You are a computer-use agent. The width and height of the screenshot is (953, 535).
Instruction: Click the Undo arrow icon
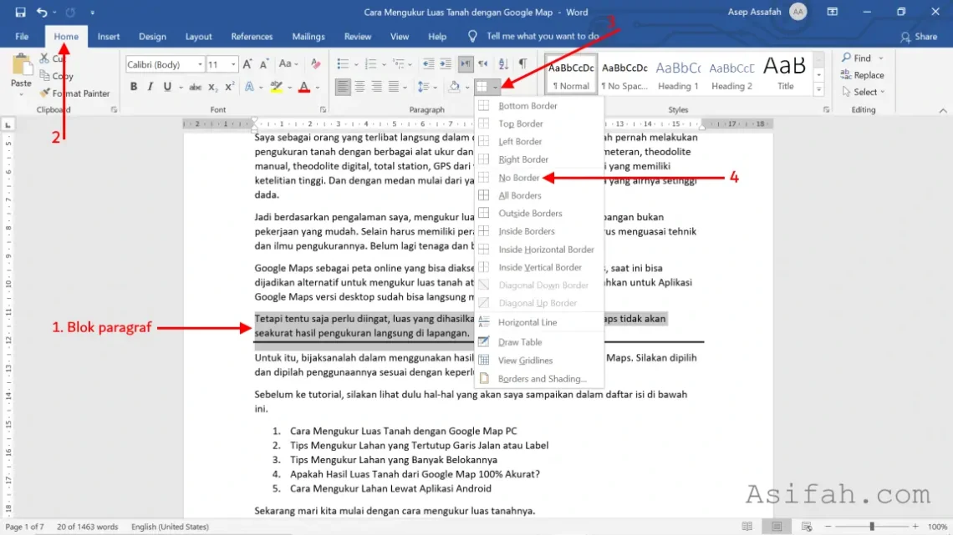click(41, 13)
